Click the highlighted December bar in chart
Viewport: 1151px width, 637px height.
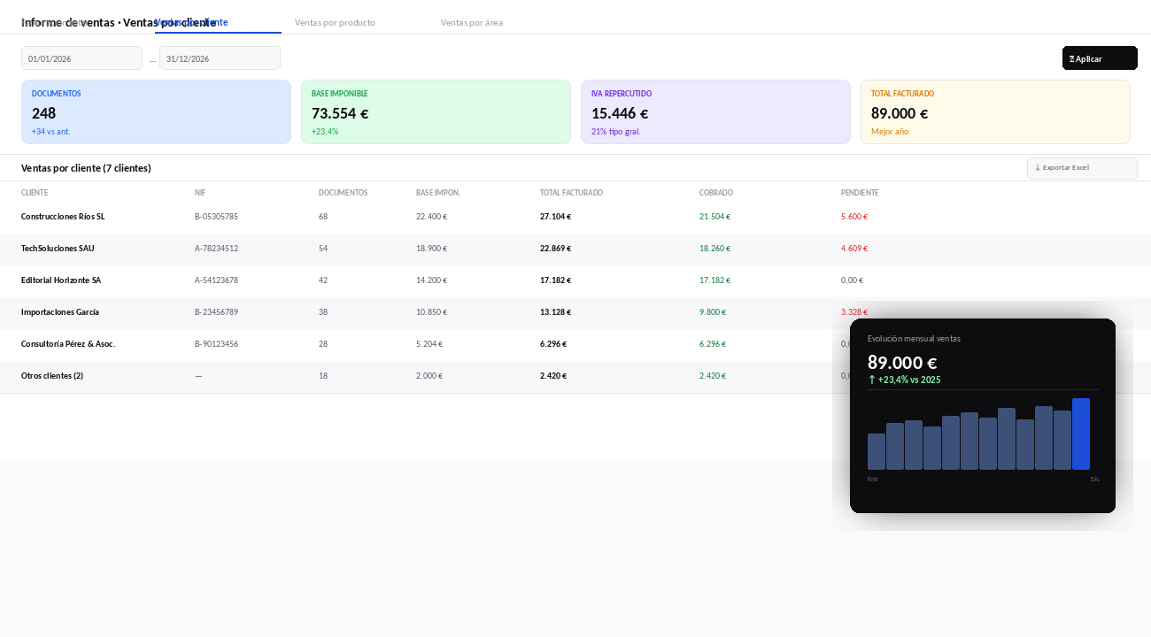pyautogui.click(x=1080, y=434)
